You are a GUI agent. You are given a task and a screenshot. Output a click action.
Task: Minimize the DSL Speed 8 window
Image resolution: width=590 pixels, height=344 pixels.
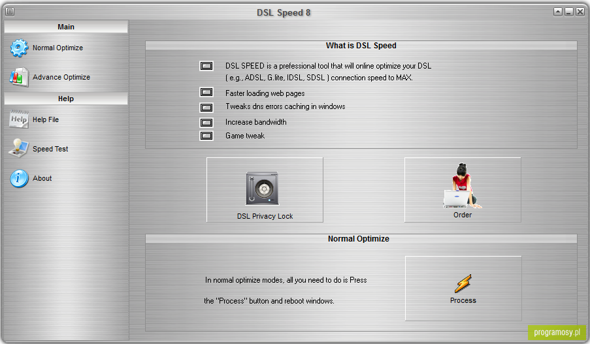tap(569, 12)
